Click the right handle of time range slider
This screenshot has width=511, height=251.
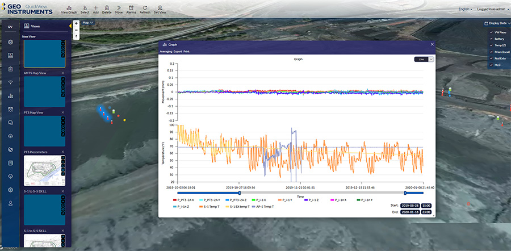point(405,193)
